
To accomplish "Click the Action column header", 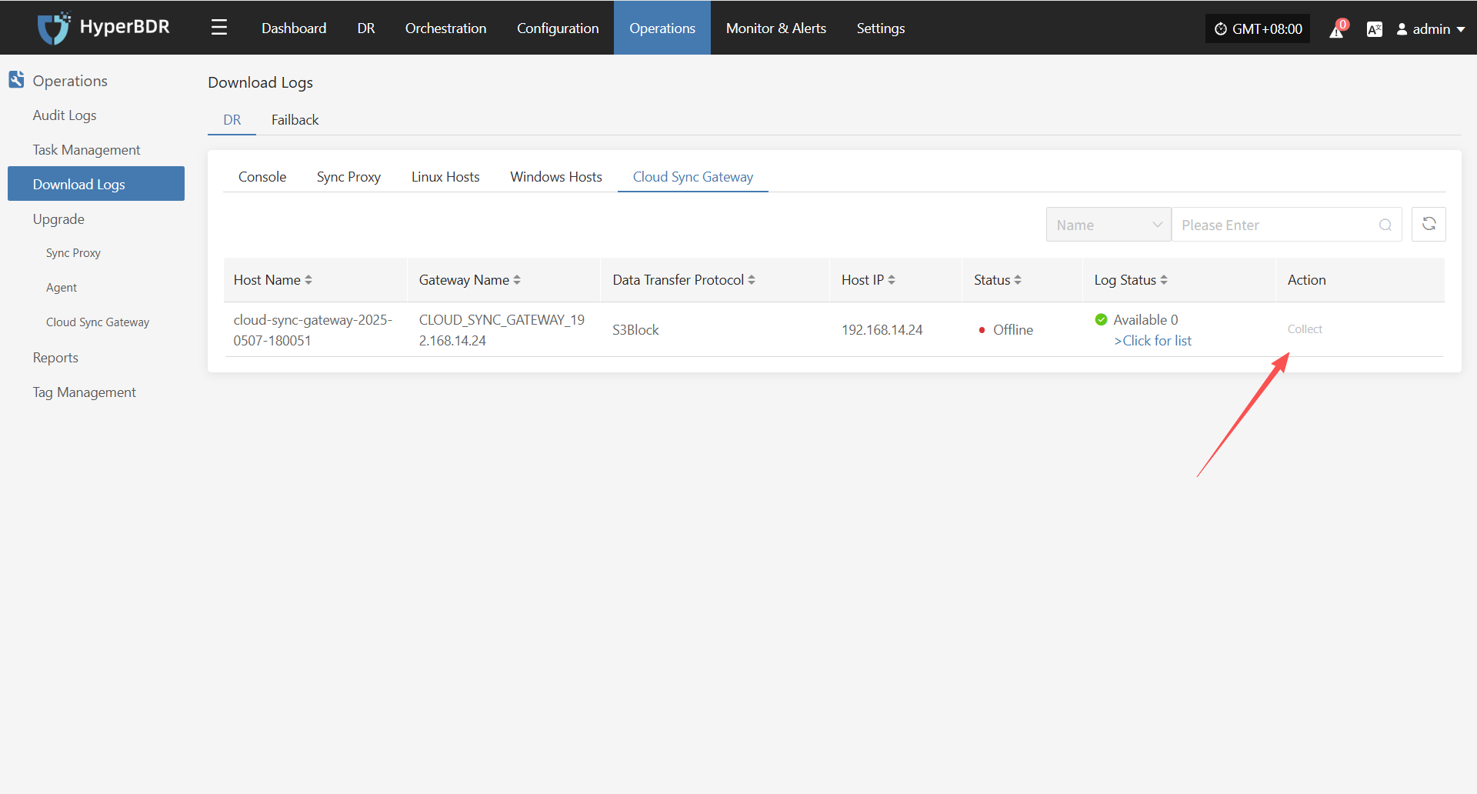I will 1306,280.
